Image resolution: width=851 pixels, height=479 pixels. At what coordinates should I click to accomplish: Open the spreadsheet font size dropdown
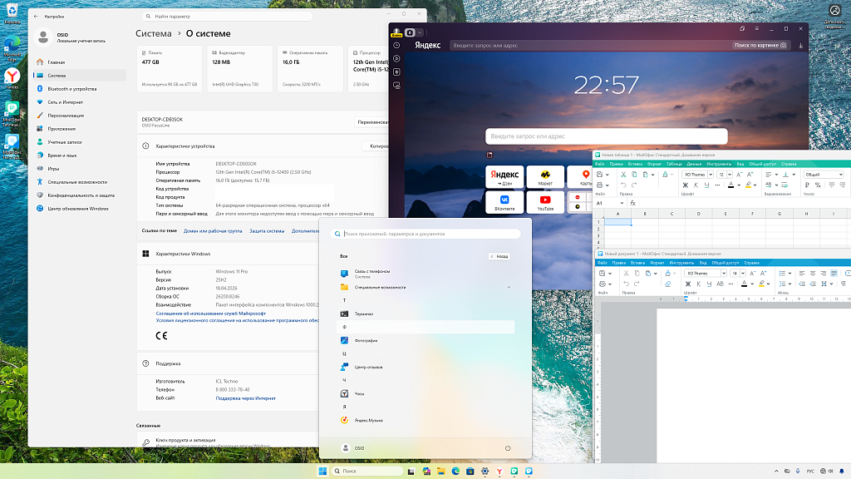[730, 175]
